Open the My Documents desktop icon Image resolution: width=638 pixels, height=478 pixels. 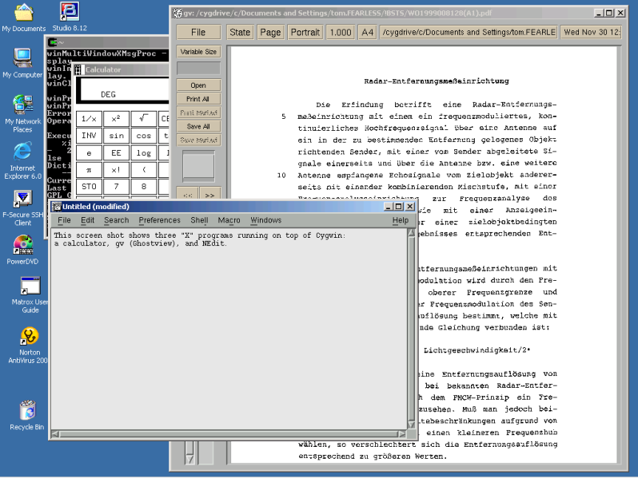pyautogui.click(x=24, y=17)
